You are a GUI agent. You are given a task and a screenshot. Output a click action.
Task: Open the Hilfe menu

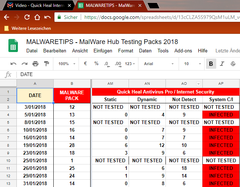pos(203,51)
